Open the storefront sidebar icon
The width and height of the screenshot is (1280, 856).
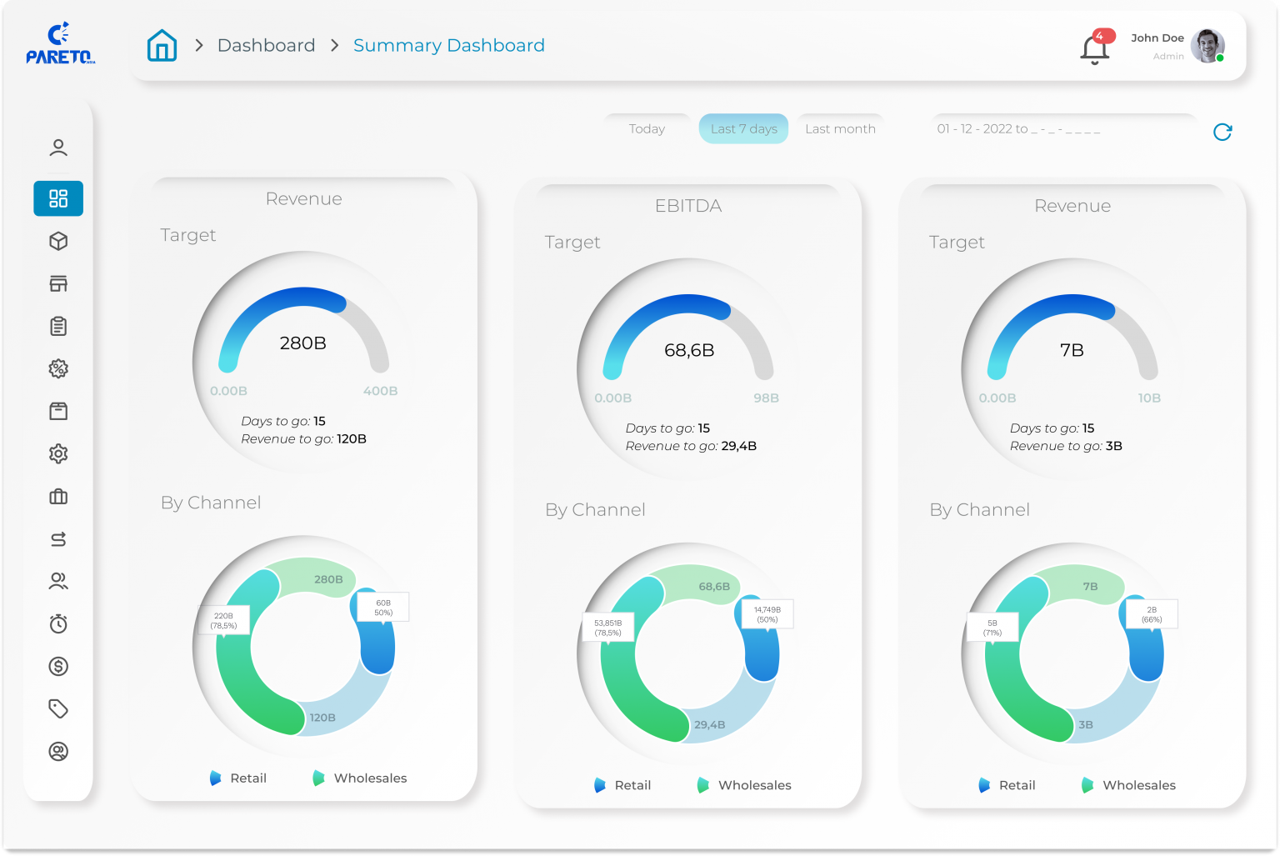click(x=58, y=283)
